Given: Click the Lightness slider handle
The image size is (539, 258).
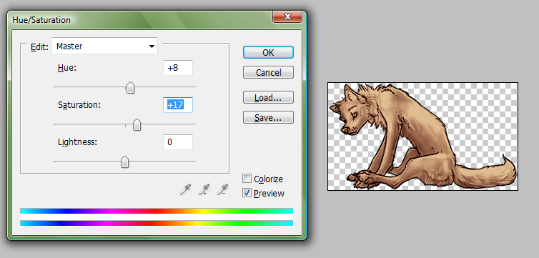Looking at the screenshot, I should 125,162.
